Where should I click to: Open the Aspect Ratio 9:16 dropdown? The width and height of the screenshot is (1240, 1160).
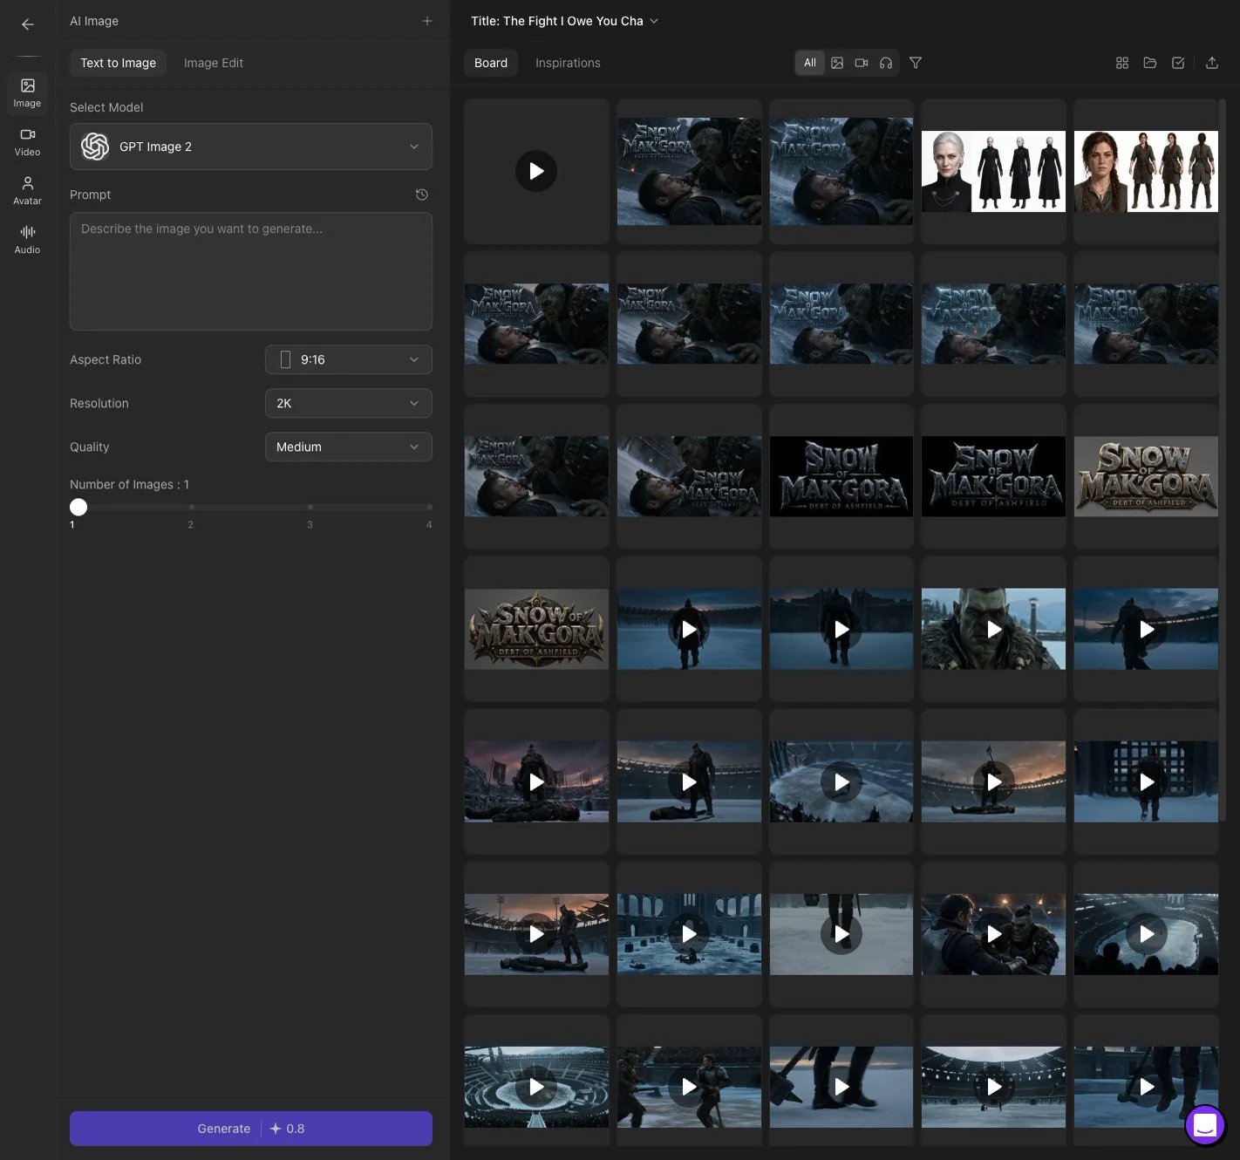pyautogui.click(x=349, y=359)
